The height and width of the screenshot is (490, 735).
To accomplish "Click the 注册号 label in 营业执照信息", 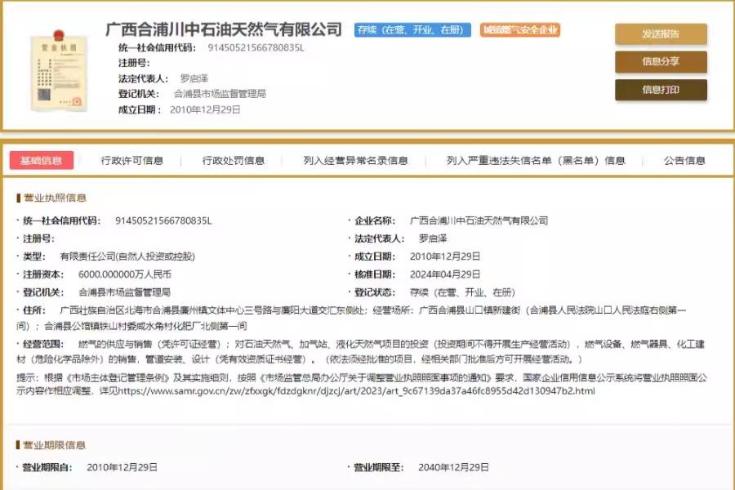I will [x=38, y=238].
